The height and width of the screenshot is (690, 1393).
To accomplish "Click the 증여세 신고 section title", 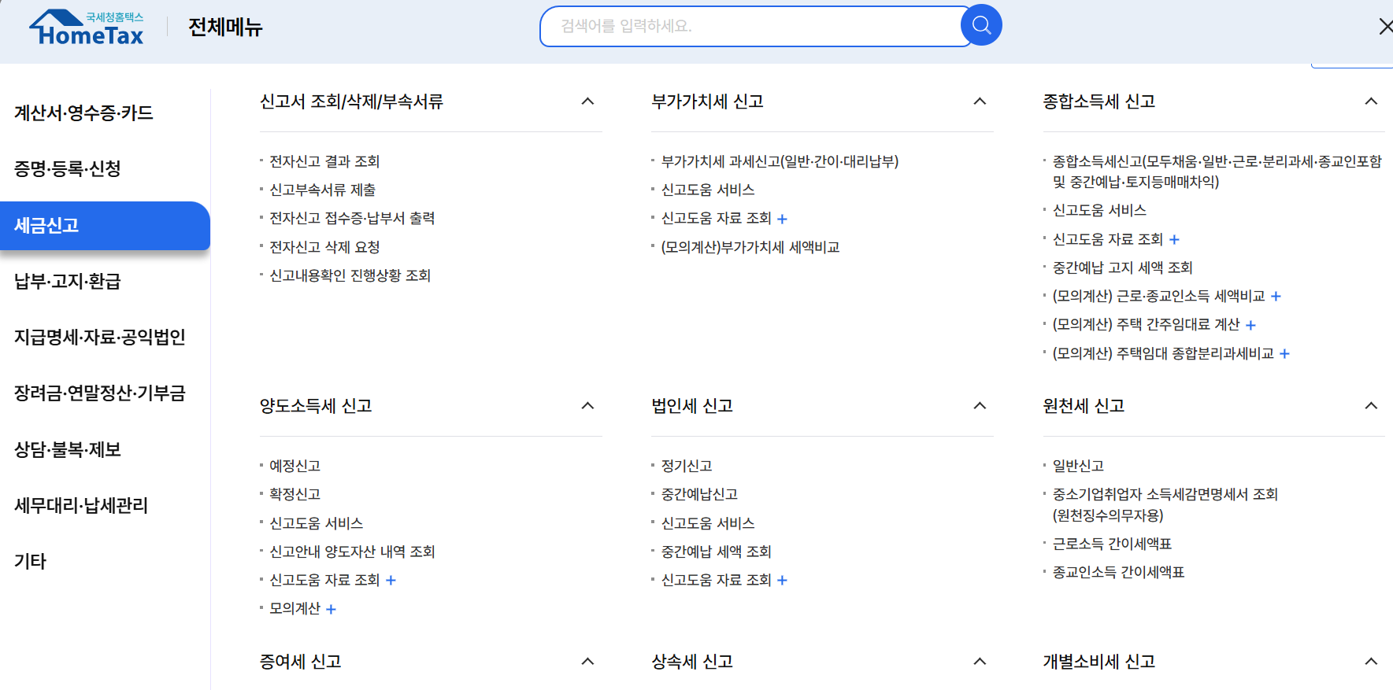I will pos(301,662).
